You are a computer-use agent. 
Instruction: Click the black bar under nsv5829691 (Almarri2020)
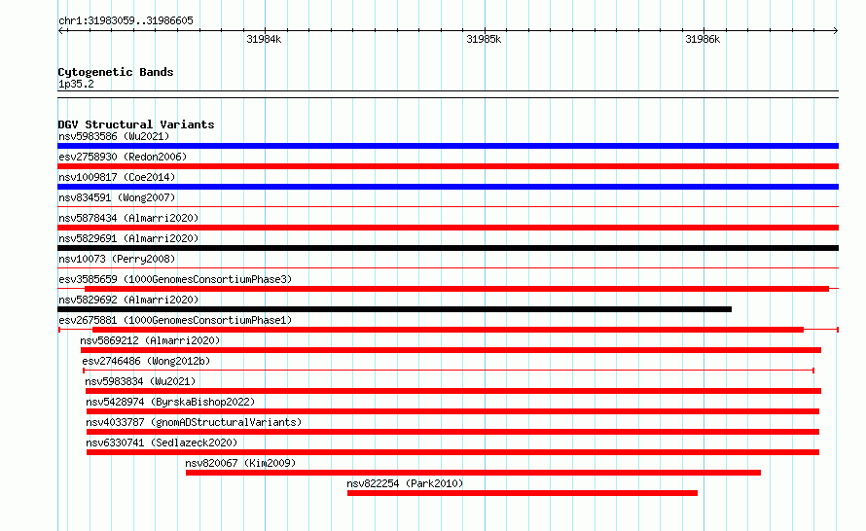tap(448, 248)
